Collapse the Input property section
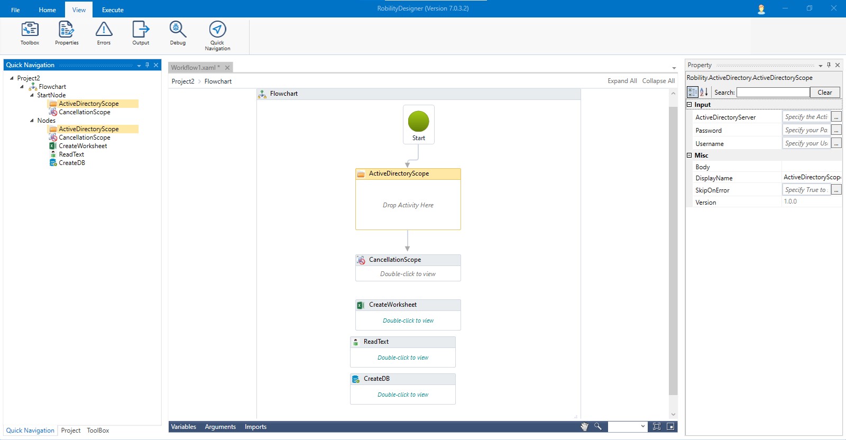 pyautogui.click(x=689, y=105)
